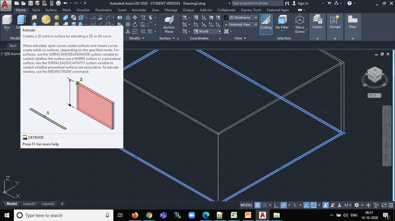
Task: Select the Box solid tool
Action: (x=7, y=22)
